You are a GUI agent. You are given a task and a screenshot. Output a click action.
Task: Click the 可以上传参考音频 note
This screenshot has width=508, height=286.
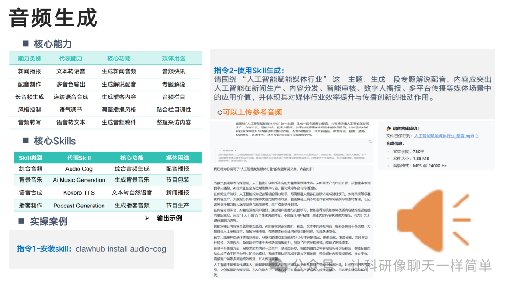click(252, 112)
